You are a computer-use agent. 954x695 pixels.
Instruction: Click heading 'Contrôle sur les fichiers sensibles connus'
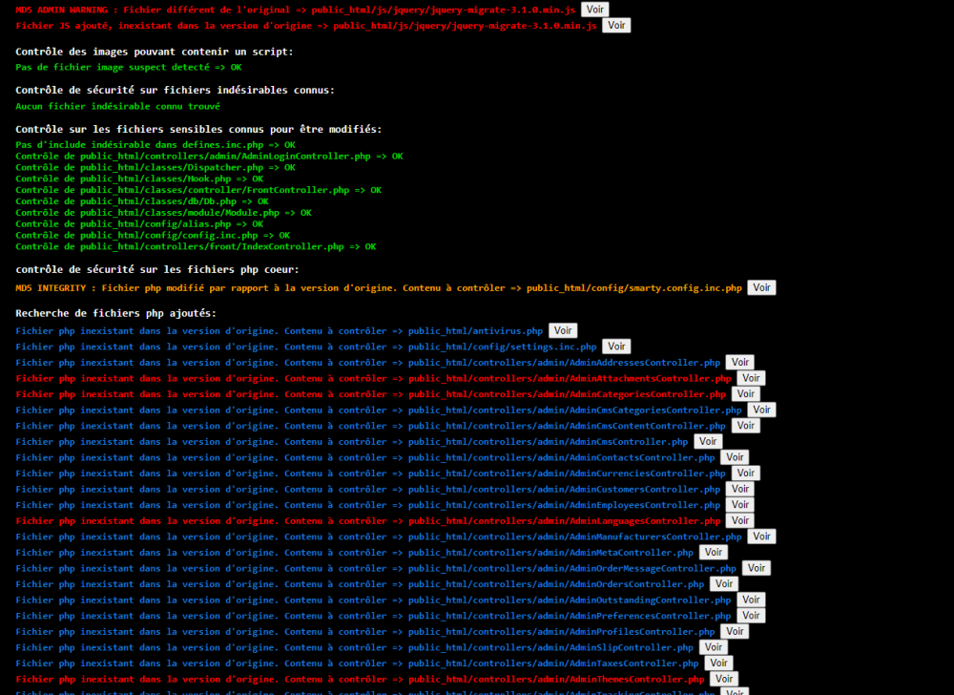tap(198, 129)
